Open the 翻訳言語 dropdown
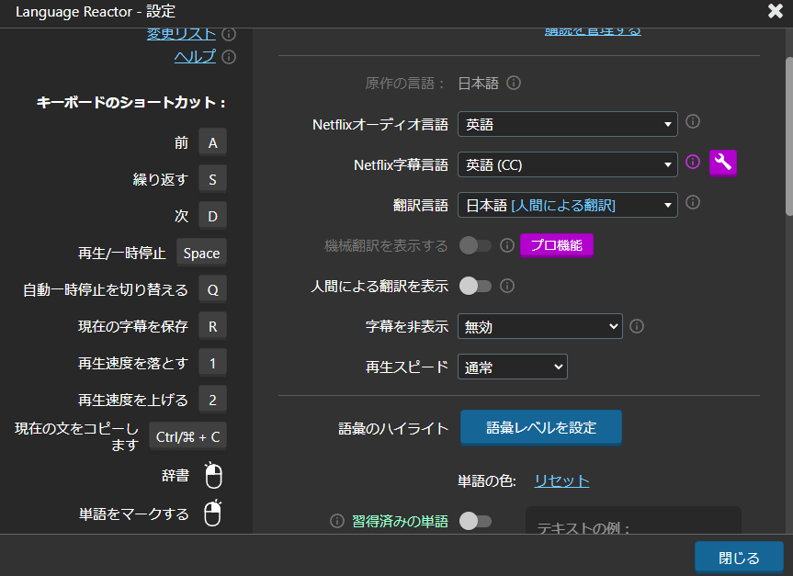793x576 pixels. (x=567, y=205)
